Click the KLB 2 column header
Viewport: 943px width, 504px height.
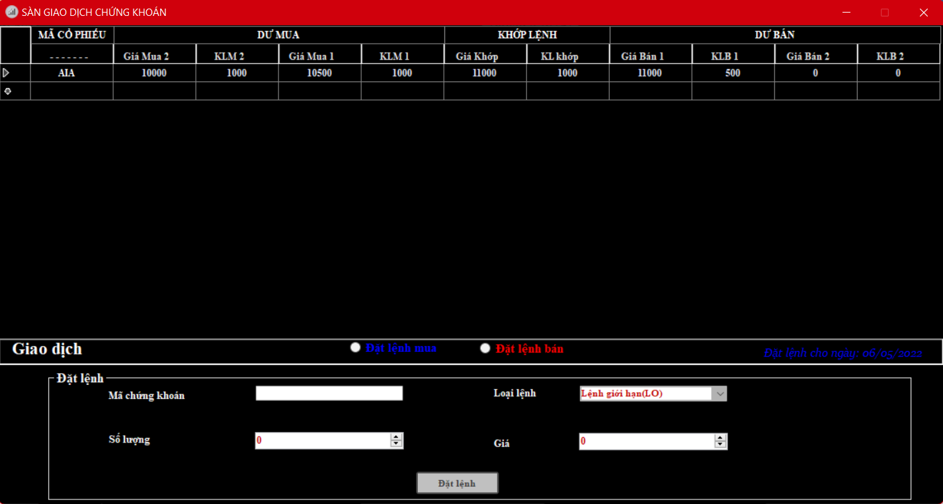point(899,54)
